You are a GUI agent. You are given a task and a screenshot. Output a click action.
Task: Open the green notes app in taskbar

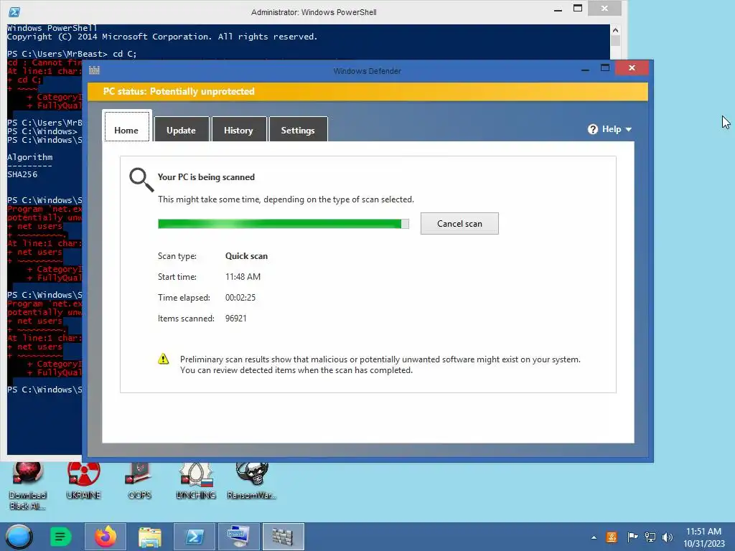[60, 537]
